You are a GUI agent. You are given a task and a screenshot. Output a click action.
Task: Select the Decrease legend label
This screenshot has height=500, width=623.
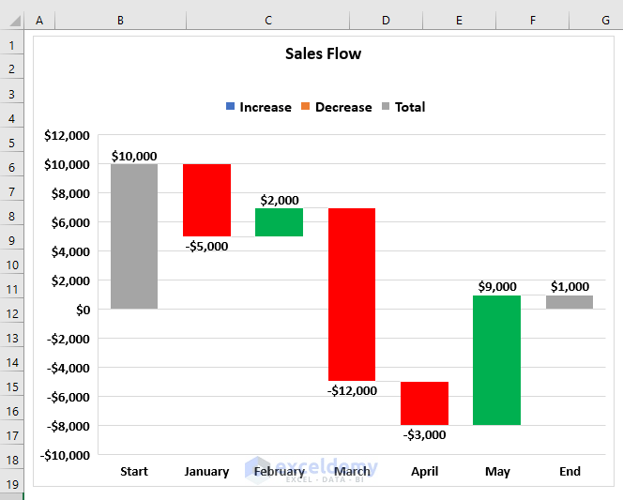343,107
